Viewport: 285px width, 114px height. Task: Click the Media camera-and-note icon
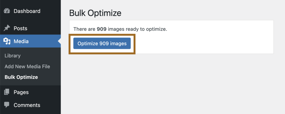coord(7,42)
